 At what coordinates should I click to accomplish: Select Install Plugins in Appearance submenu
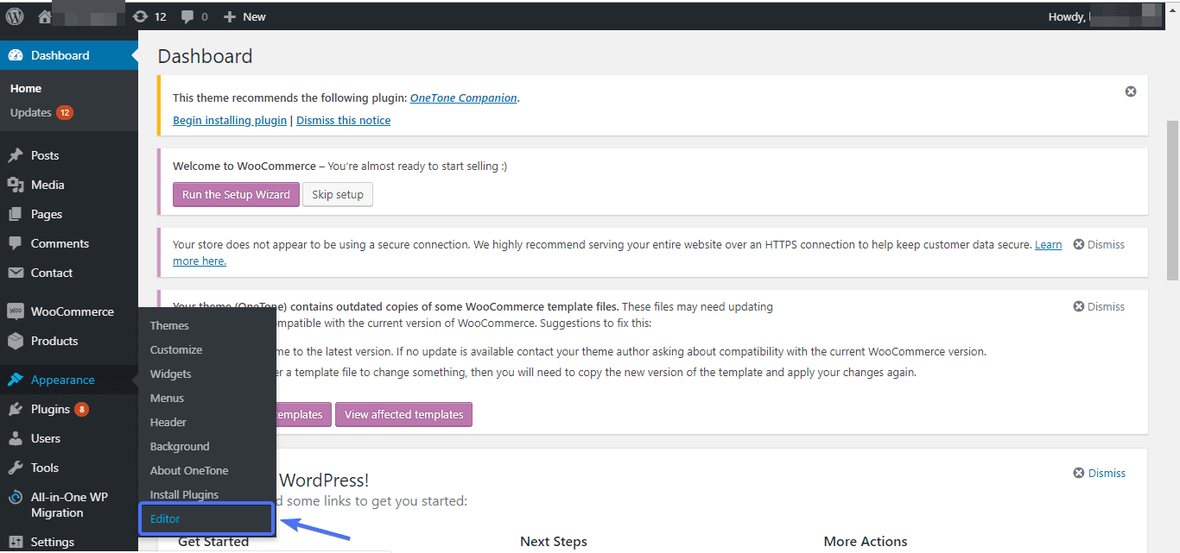point(184,494)
